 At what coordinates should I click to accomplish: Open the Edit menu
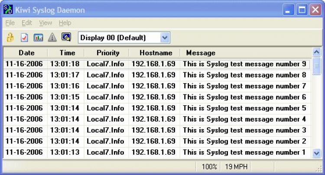tap(27, 23)
